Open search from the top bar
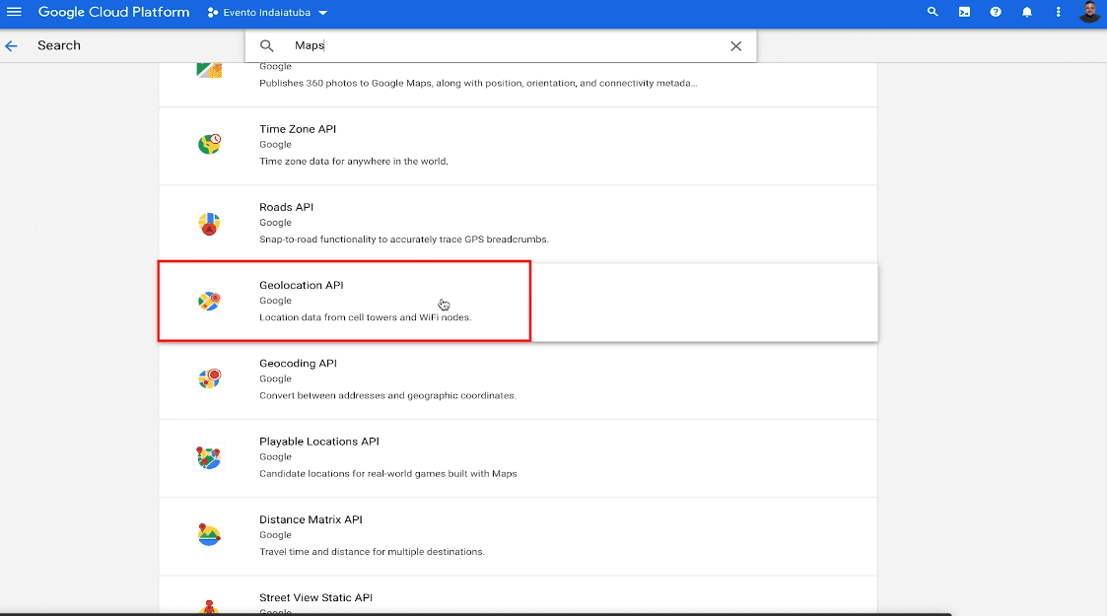 [933, 12]
